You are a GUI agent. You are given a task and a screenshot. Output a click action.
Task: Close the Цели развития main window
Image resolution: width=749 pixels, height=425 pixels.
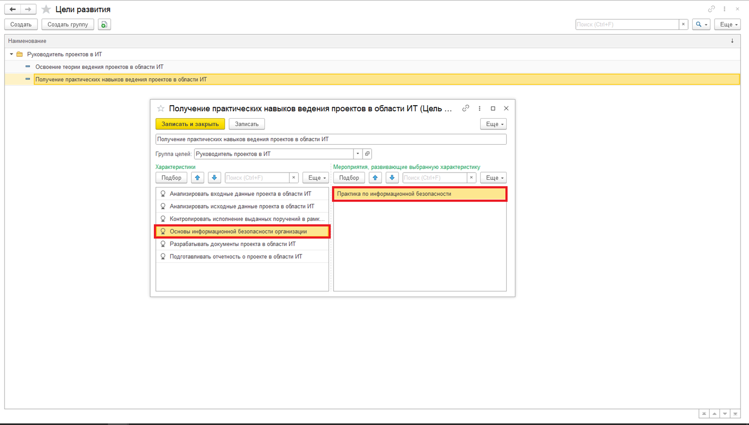(x=738, y=9)
